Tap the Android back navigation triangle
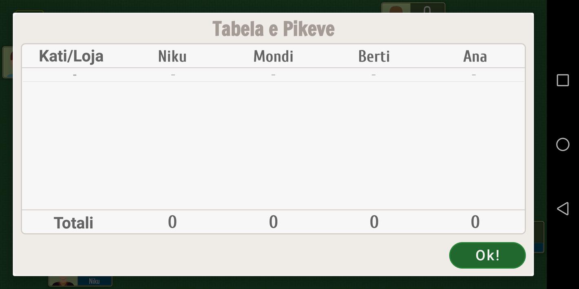Screen dimensions: 579x289 (x=563, y=208)
